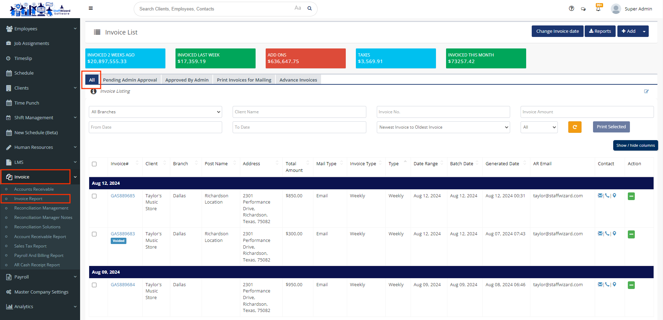Screen dimensions: 663x320
Task: Click the orange refresh filter button
Action: 575,127
